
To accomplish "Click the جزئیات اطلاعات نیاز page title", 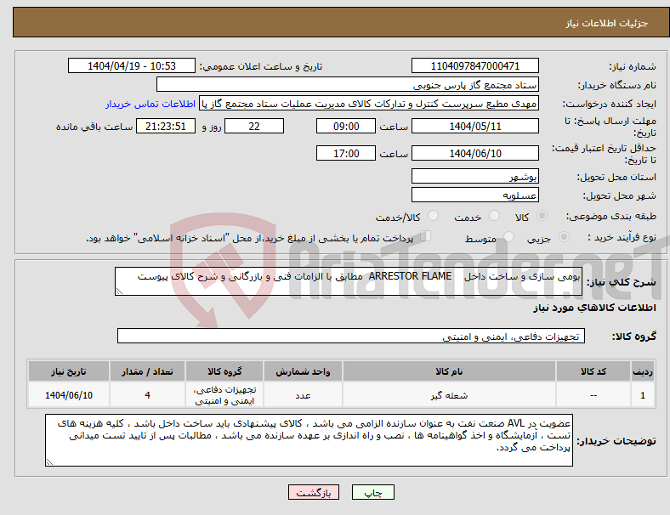I will click(606, 23).
